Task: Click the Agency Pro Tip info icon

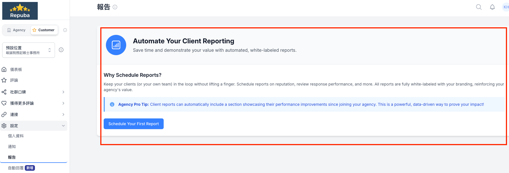Action: (x=112, y=104)
